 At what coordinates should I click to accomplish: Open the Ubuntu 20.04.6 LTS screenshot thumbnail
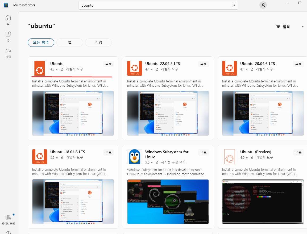(263, 113)
